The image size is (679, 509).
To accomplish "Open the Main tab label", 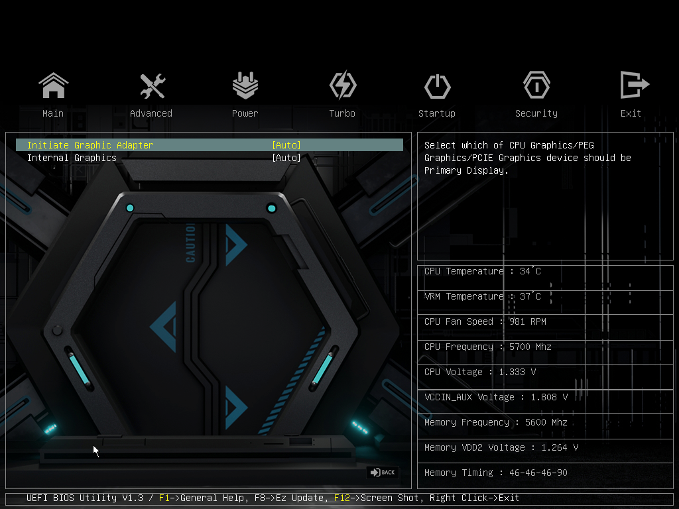I will (53, 113).
